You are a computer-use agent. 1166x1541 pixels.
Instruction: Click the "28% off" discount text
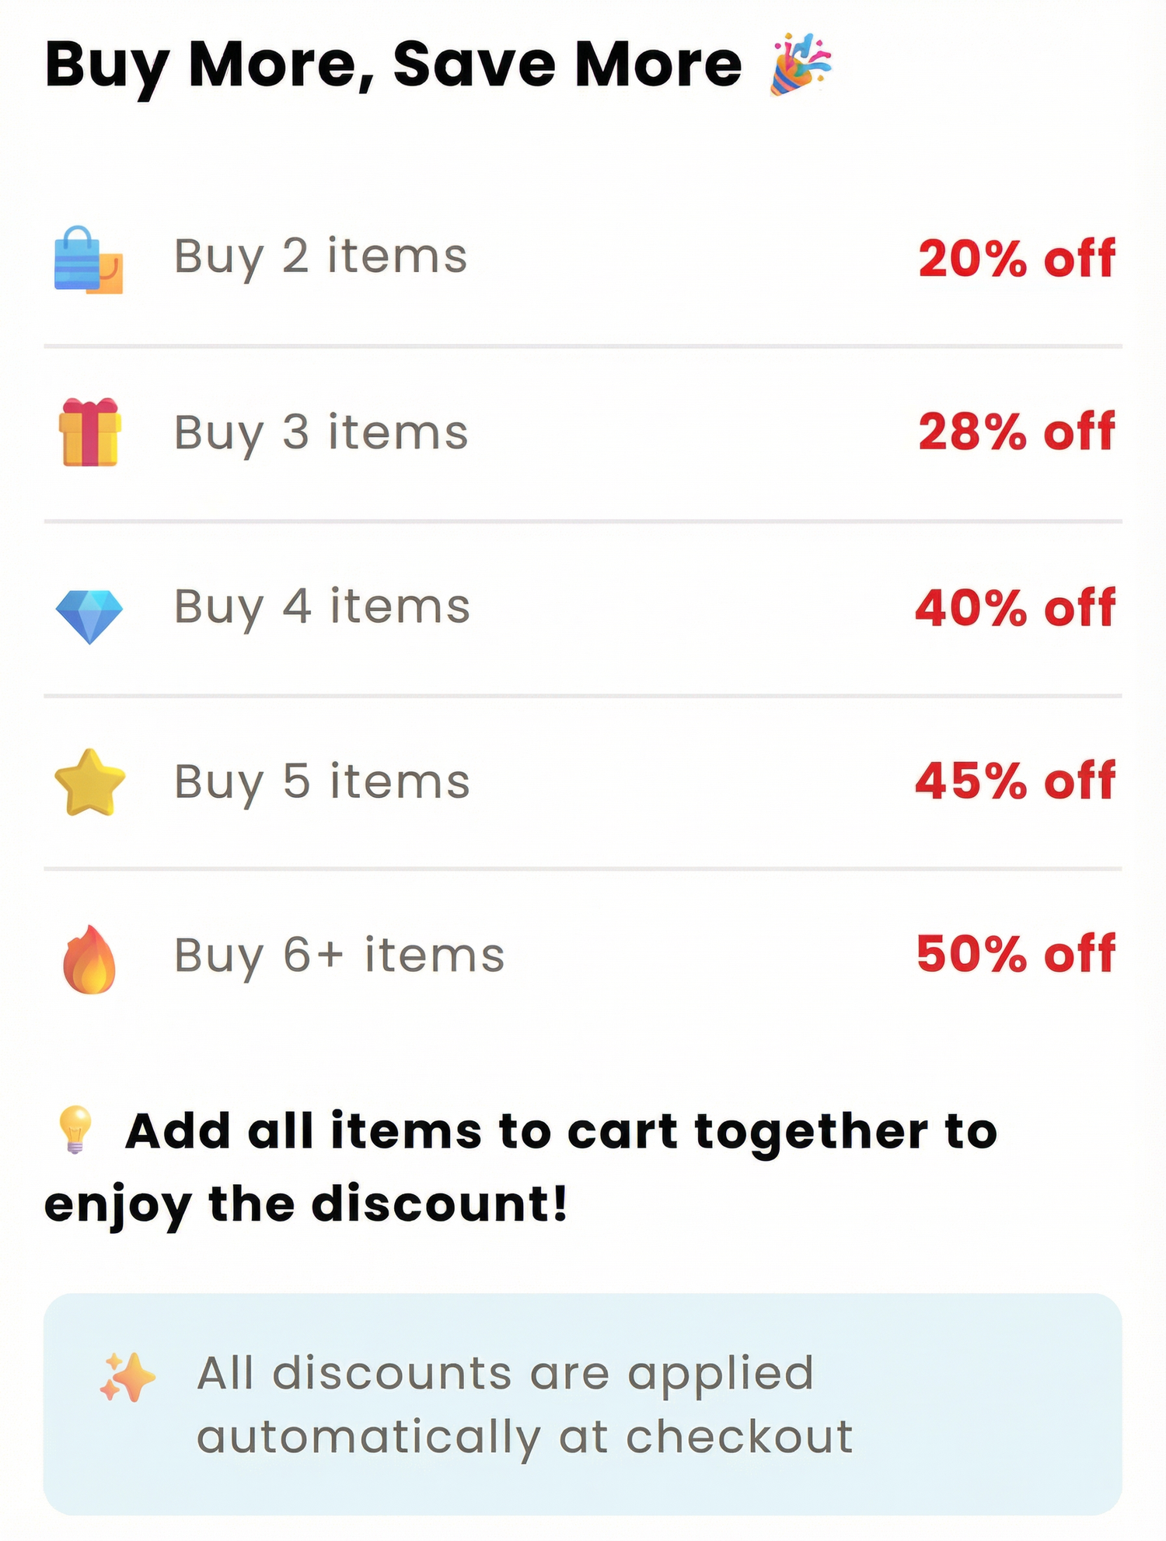pos(1016,432)
